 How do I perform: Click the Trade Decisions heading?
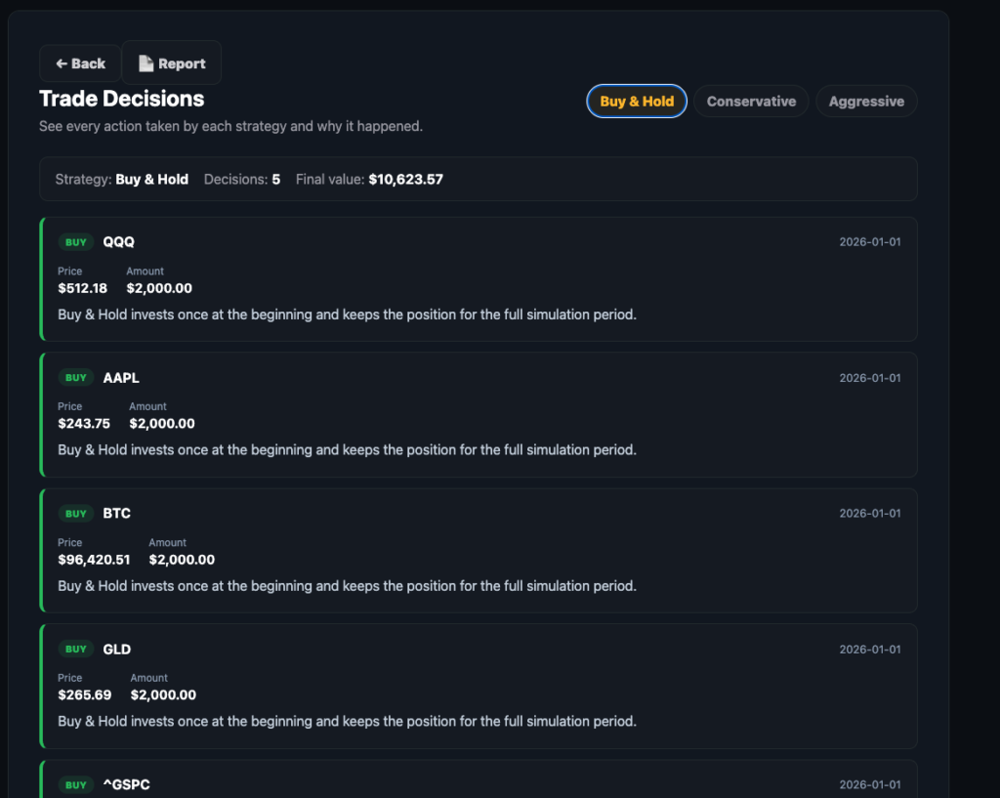pos(122,99)
